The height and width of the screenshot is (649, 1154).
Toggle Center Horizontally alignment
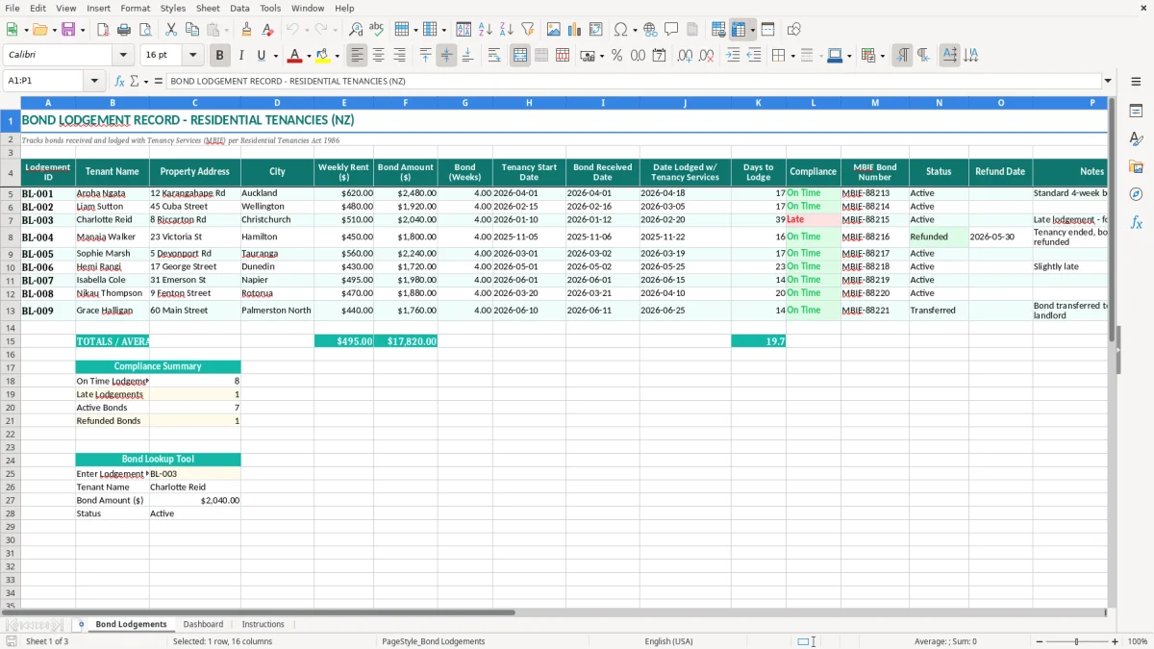tap(379, 56)
